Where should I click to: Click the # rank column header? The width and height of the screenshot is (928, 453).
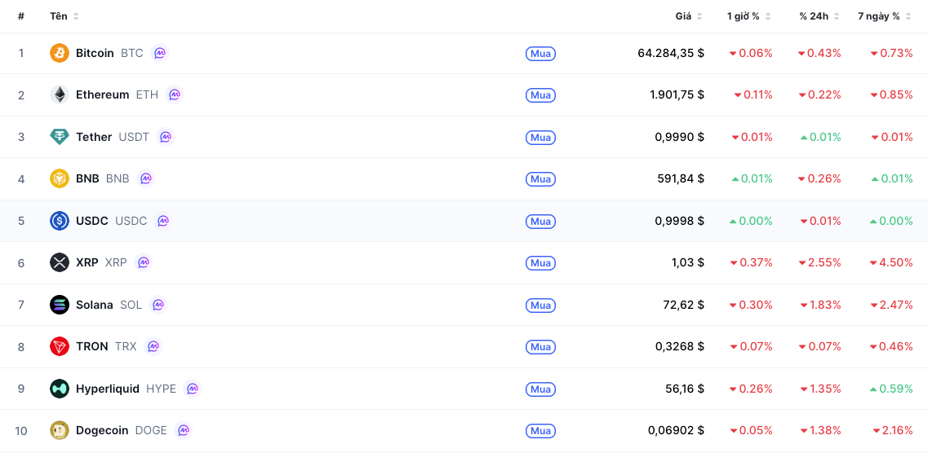20,16
